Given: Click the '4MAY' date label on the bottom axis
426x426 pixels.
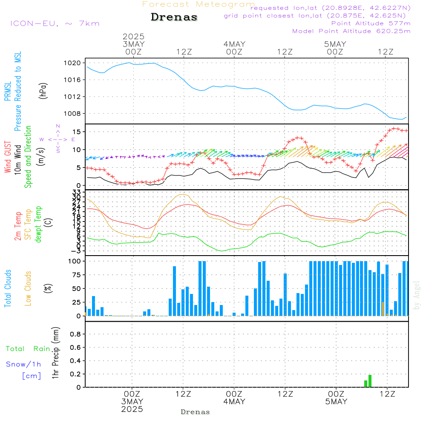Looking at the screenshot, I should coord(234,402).
